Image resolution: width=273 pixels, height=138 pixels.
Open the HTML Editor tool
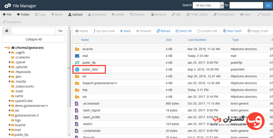coord(197,15)
